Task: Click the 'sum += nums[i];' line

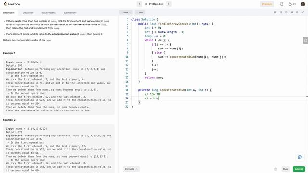Action: click(170, 49)
